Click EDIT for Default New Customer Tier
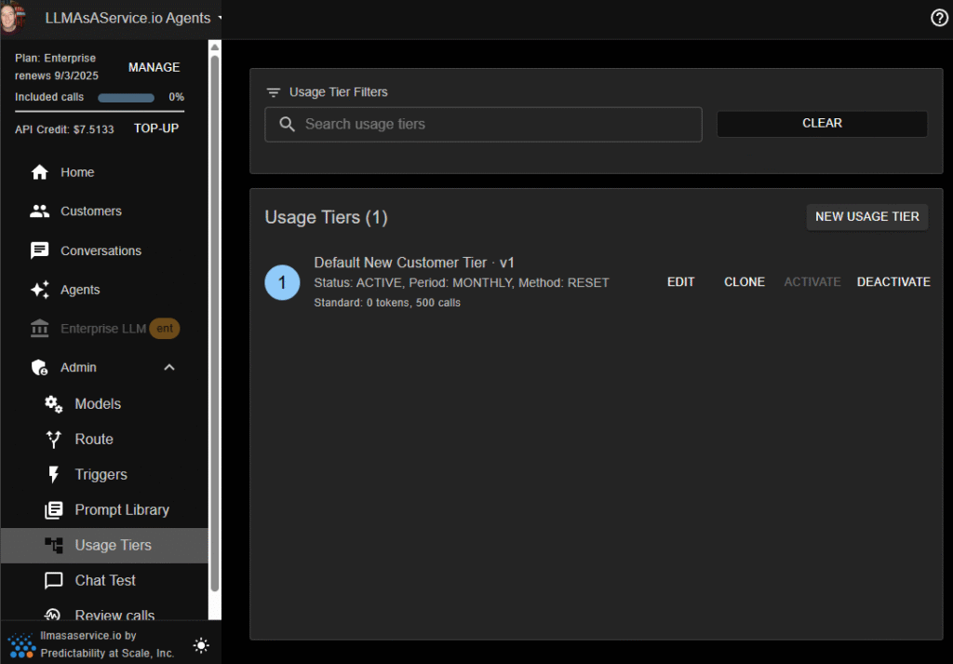 click(x=680, y=282)
